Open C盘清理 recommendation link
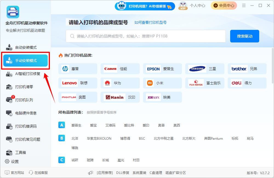This screenshot has width=274, height=178. click(156, 173)
